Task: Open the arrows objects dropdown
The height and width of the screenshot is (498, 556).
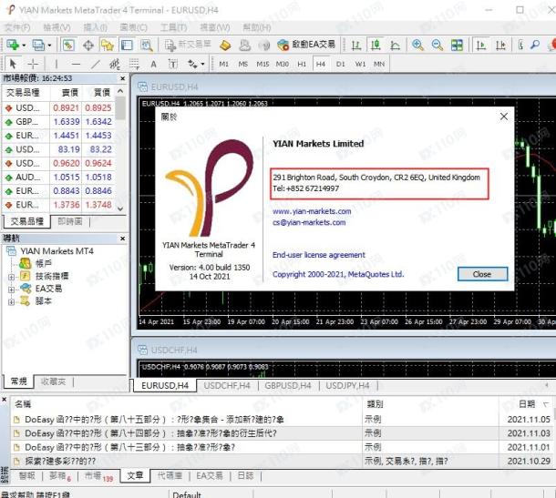Action: tap(203, 64)
